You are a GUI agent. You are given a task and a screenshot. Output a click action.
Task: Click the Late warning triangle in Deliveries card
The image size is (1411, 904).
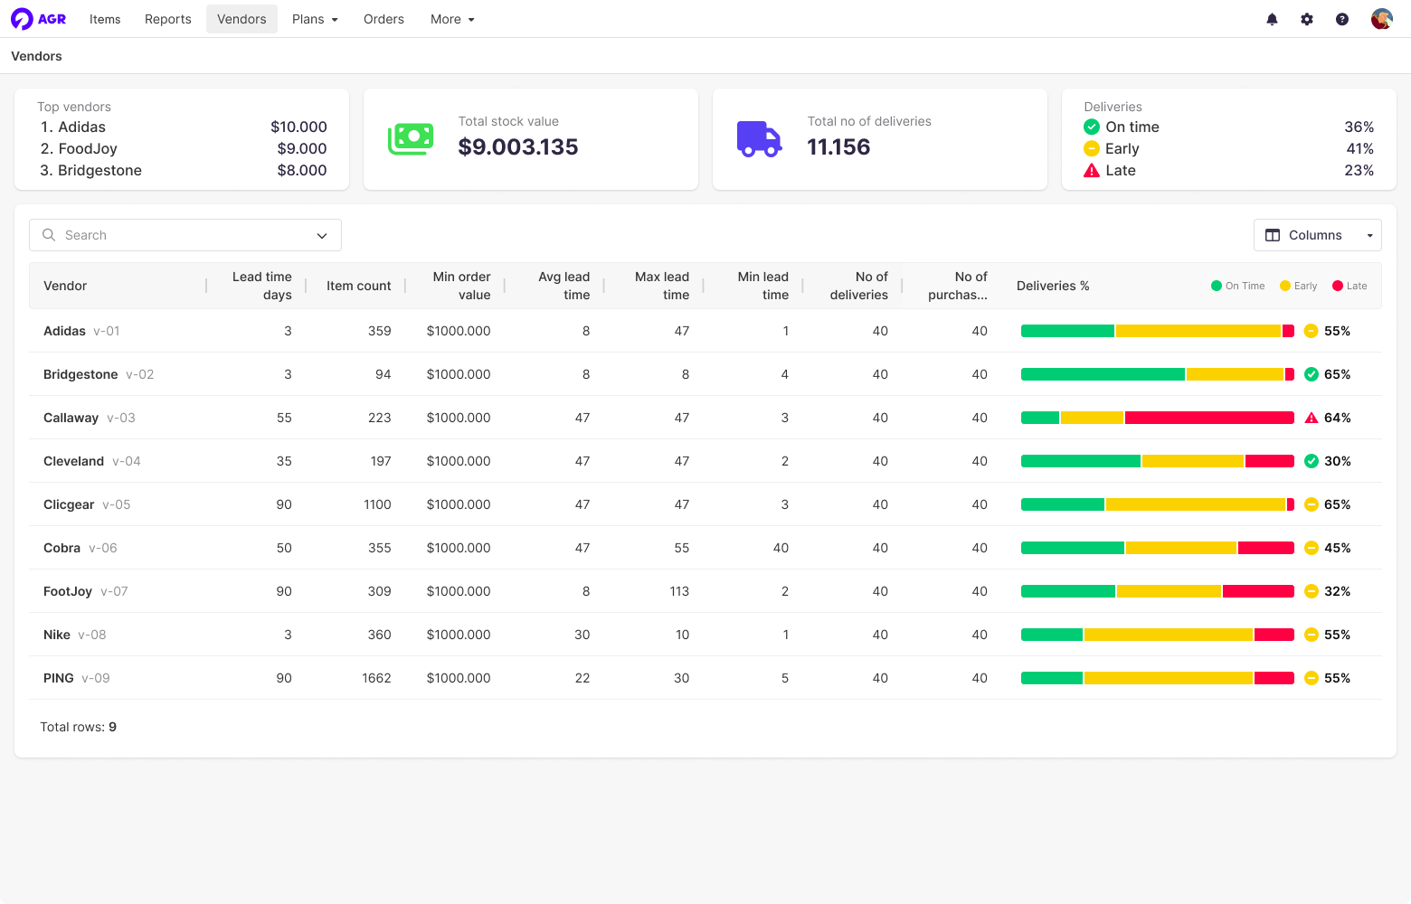point(1092,171)
